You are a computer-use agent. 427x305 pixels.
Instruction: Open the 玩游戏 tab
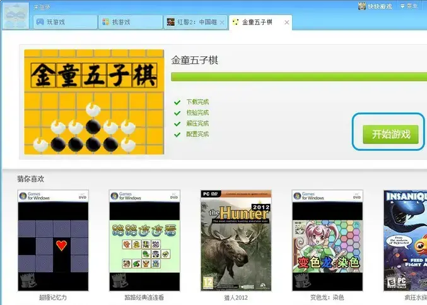pos(65,22)
